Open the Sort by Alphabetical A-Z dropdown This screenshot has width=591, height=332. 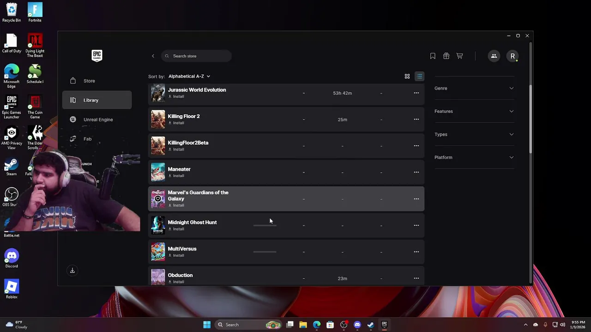(189, 76)
